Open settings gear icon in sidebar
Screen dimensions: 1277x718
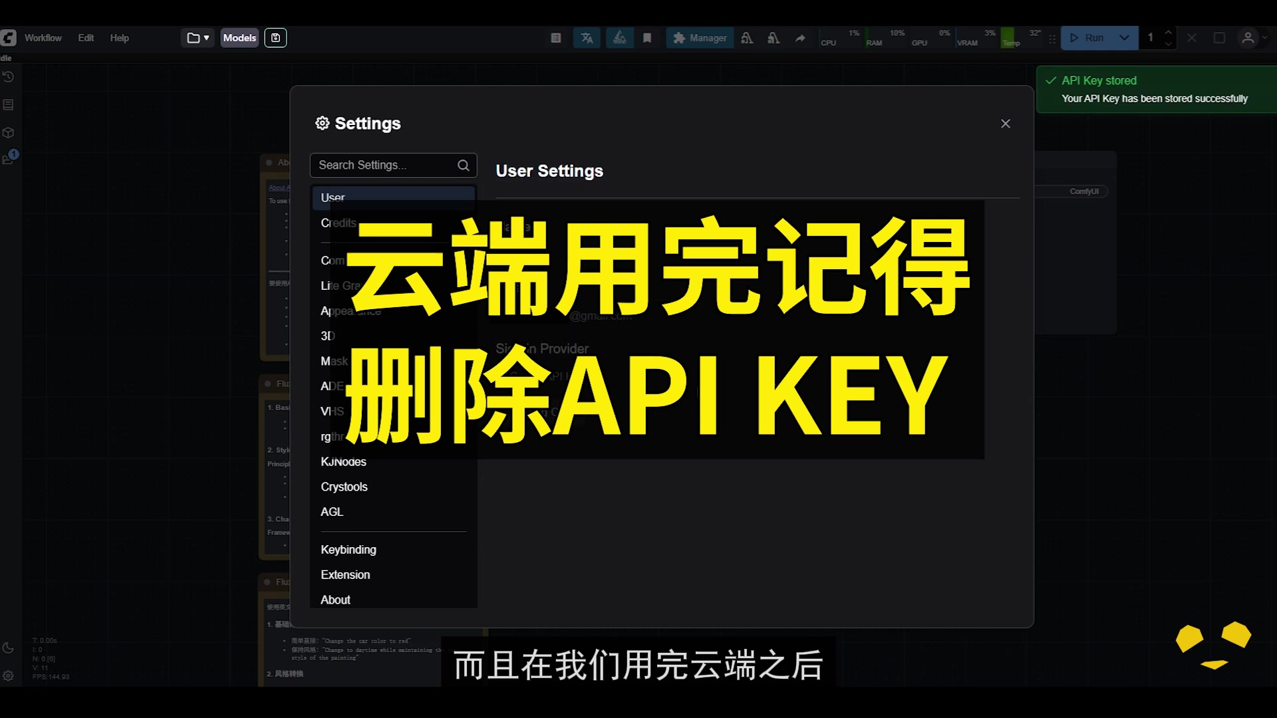click(8, 675)
